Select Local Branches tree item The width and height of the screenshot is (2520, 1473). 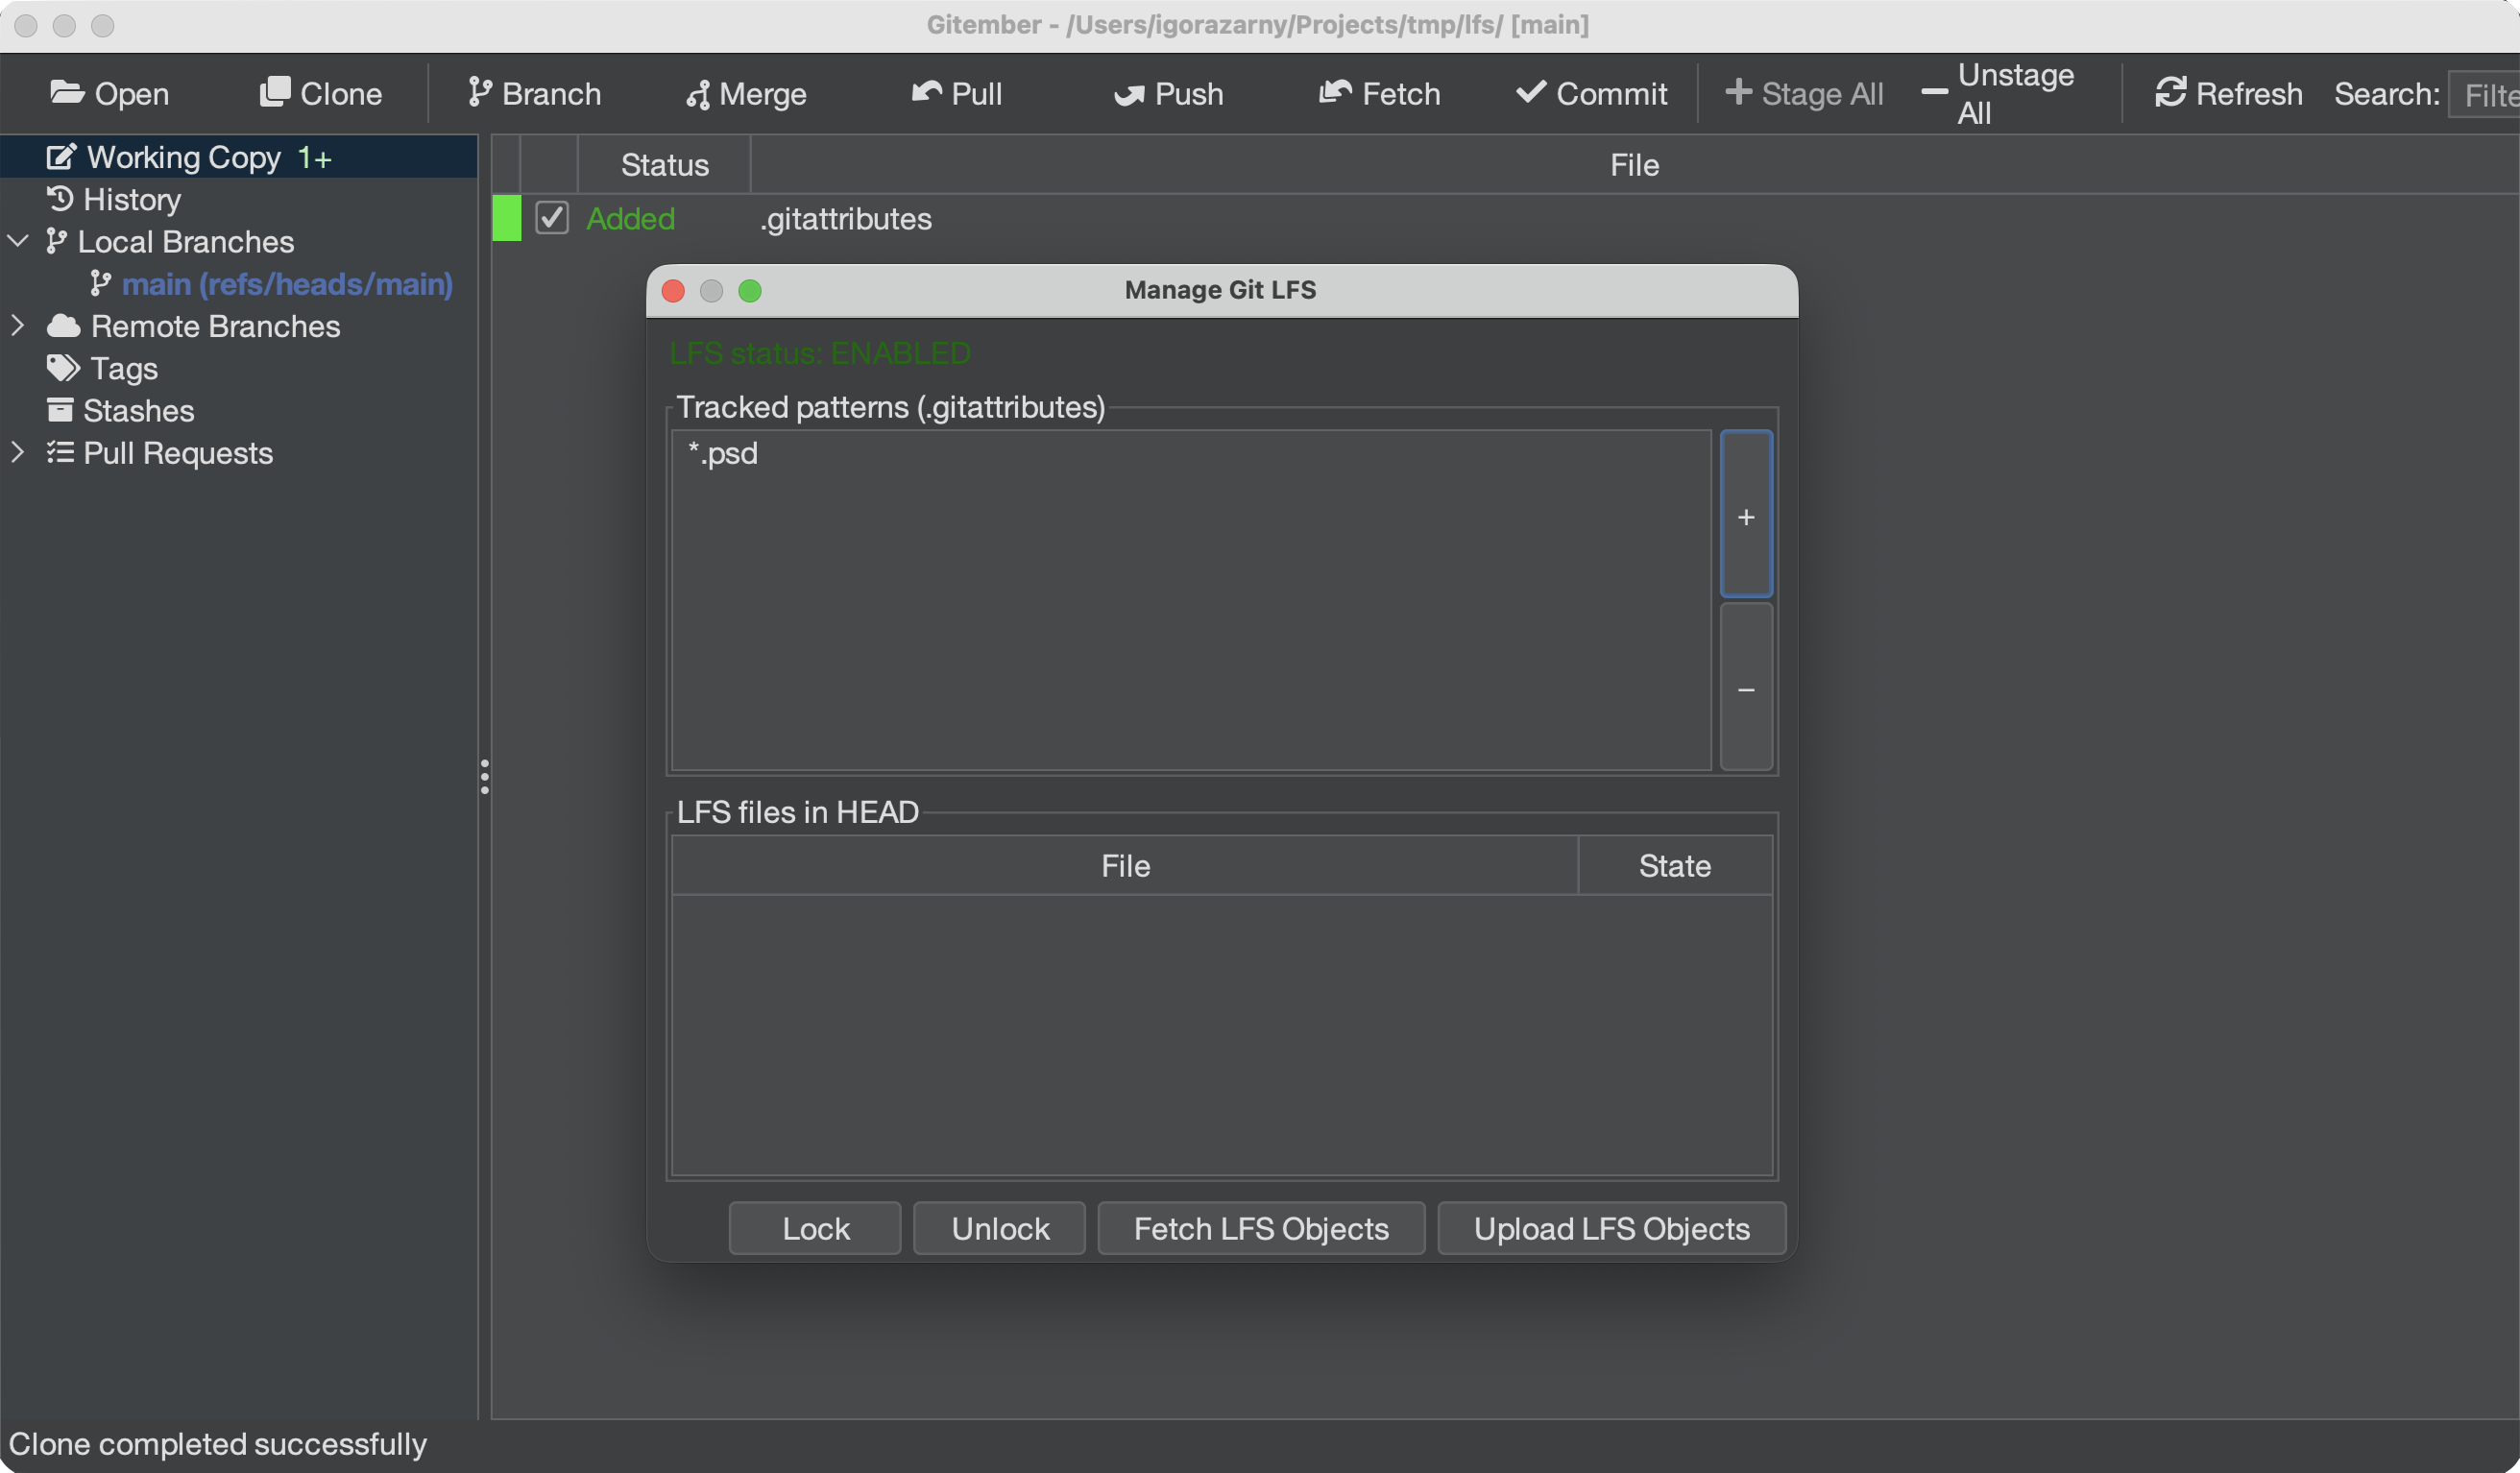170,241
